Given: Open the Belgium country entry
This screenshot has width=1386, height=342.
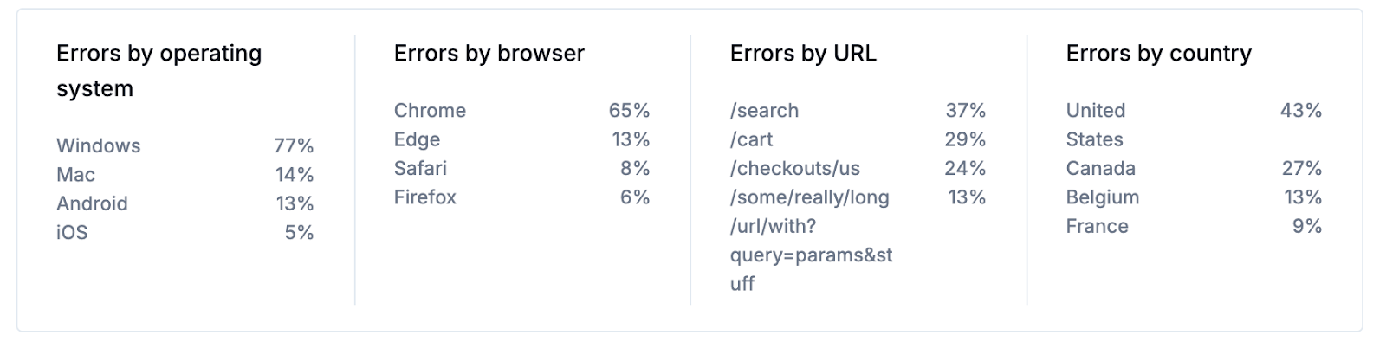Looking at the screenshot, I should (x=1195, y=197).
